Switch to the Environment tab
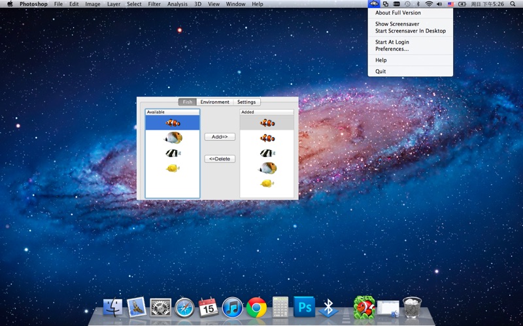Image resolution: width=523 pixels, height=326 pixels. tap(215, 102)
